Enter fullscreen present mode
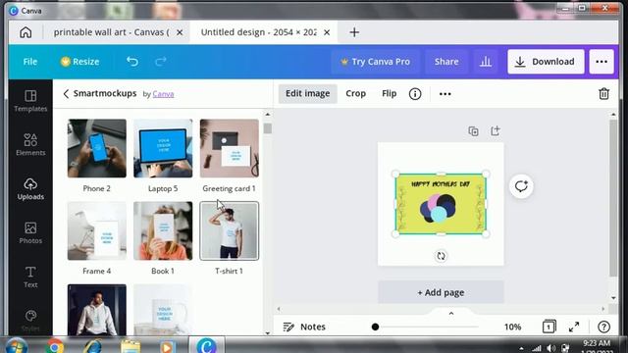628x353 pixels. [x=574, y=327]
